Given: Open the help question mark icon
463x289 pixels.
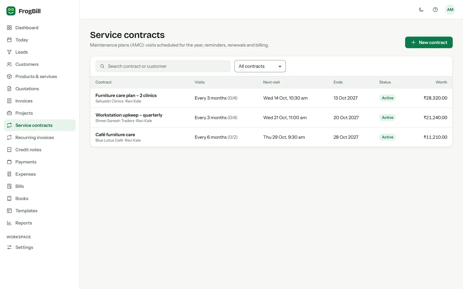Looking at the screenshot, I should [x=435, y=10].
